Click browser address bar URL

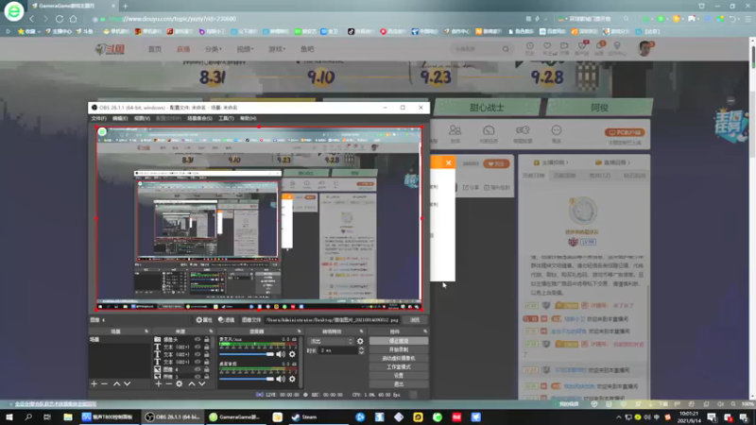click(x=172, y=19)
